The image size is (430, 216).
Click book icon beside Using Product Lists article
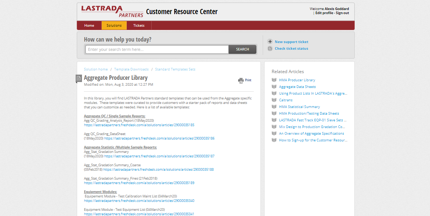tap(274, 94)
